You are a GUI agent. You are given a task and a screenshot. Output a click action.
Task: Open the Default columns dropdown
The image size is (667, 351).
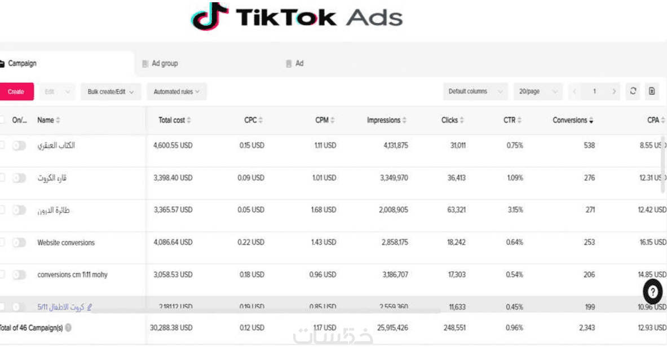click(475, 92)
